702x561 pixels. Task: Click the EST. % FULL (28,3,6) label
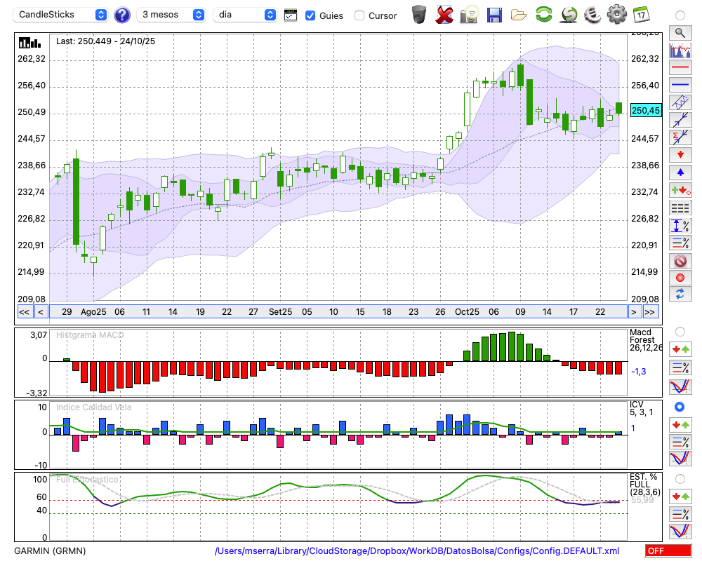click(644, 485)
